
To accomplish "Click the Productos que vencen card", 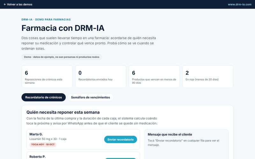I will (154, 77).
